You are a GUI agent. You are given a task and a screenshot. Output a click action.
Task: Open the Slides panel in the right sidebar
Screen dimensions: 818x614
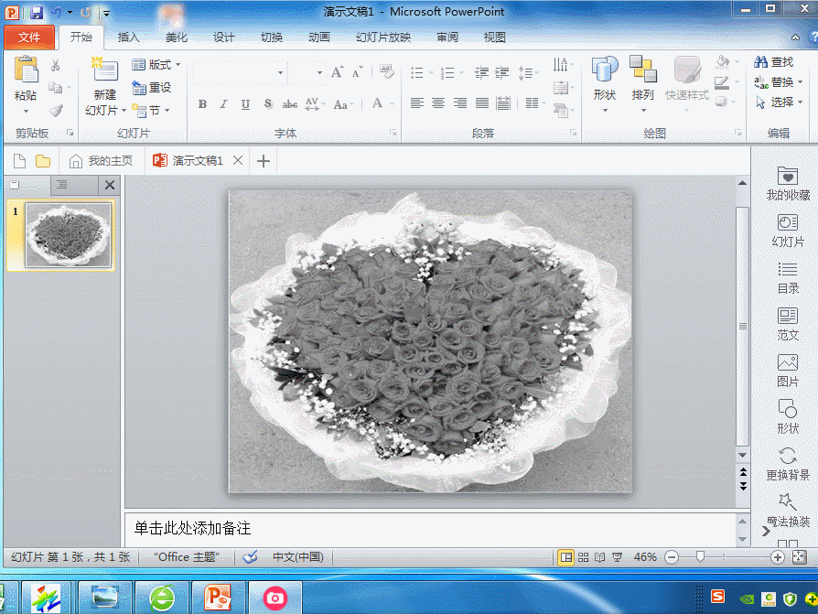pos(788,231)
